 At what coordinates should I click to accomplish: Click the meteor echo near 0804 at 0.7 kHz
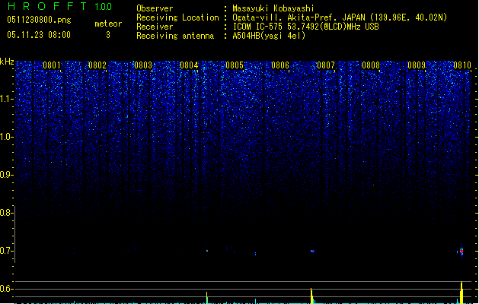207,251
